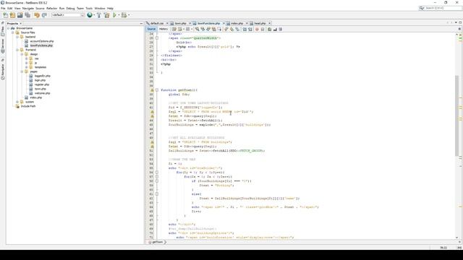Close the Projects panel tab
Screen dimensions: 463x260
[21, 24]
